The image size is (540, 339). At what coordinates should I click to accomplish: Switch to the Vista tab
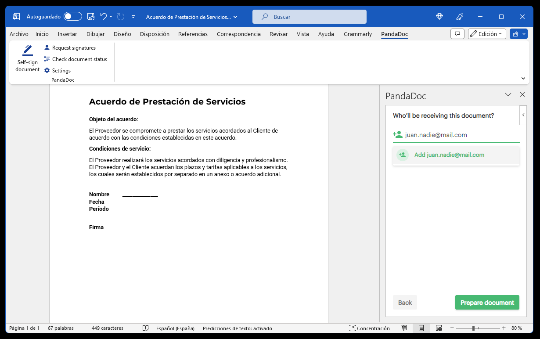click(x=303, y=34)
